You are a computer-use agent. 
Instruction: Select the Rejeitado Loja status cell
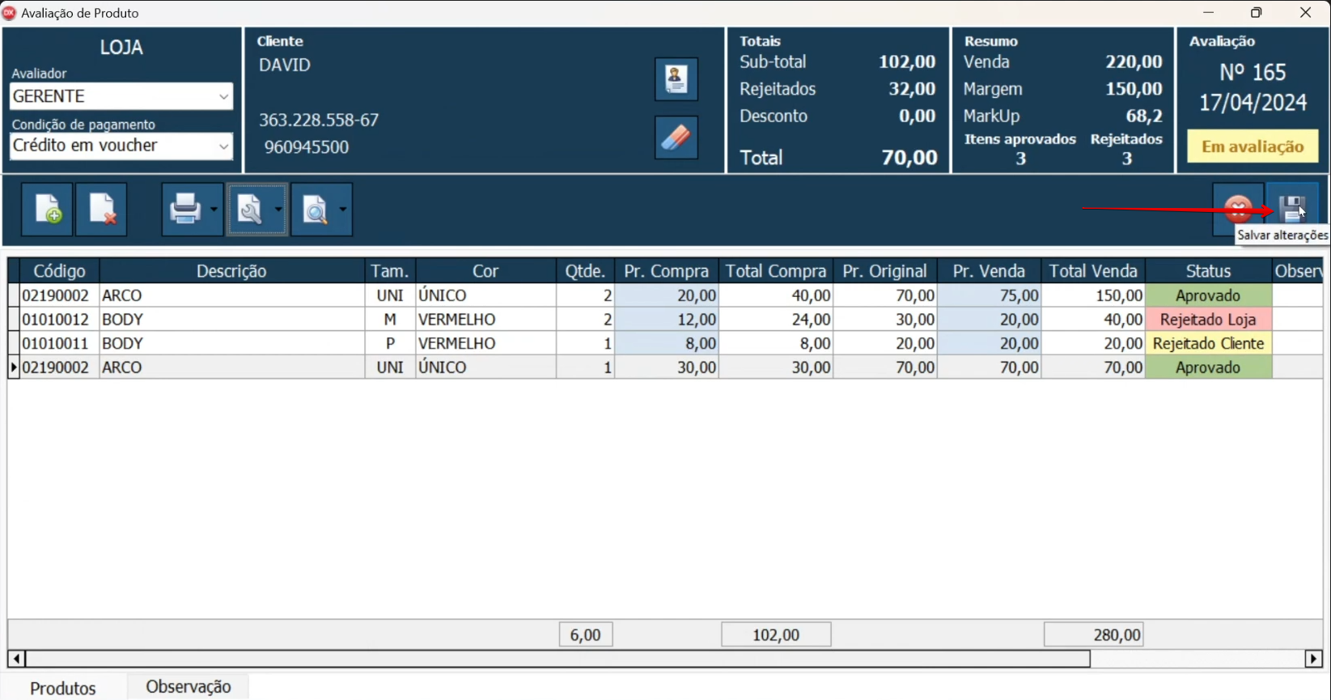1208,320
